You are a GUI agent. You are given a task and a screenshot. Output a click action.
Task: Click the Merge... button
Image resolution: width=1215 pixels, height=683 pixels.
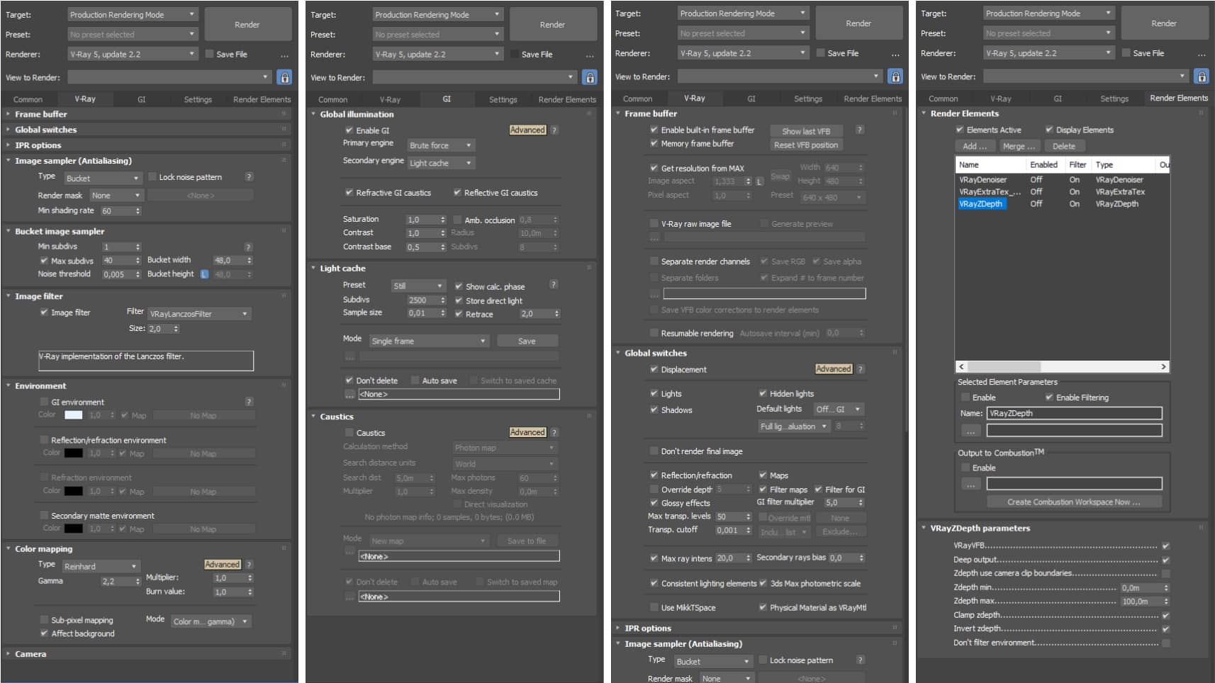coord(1019,146)
